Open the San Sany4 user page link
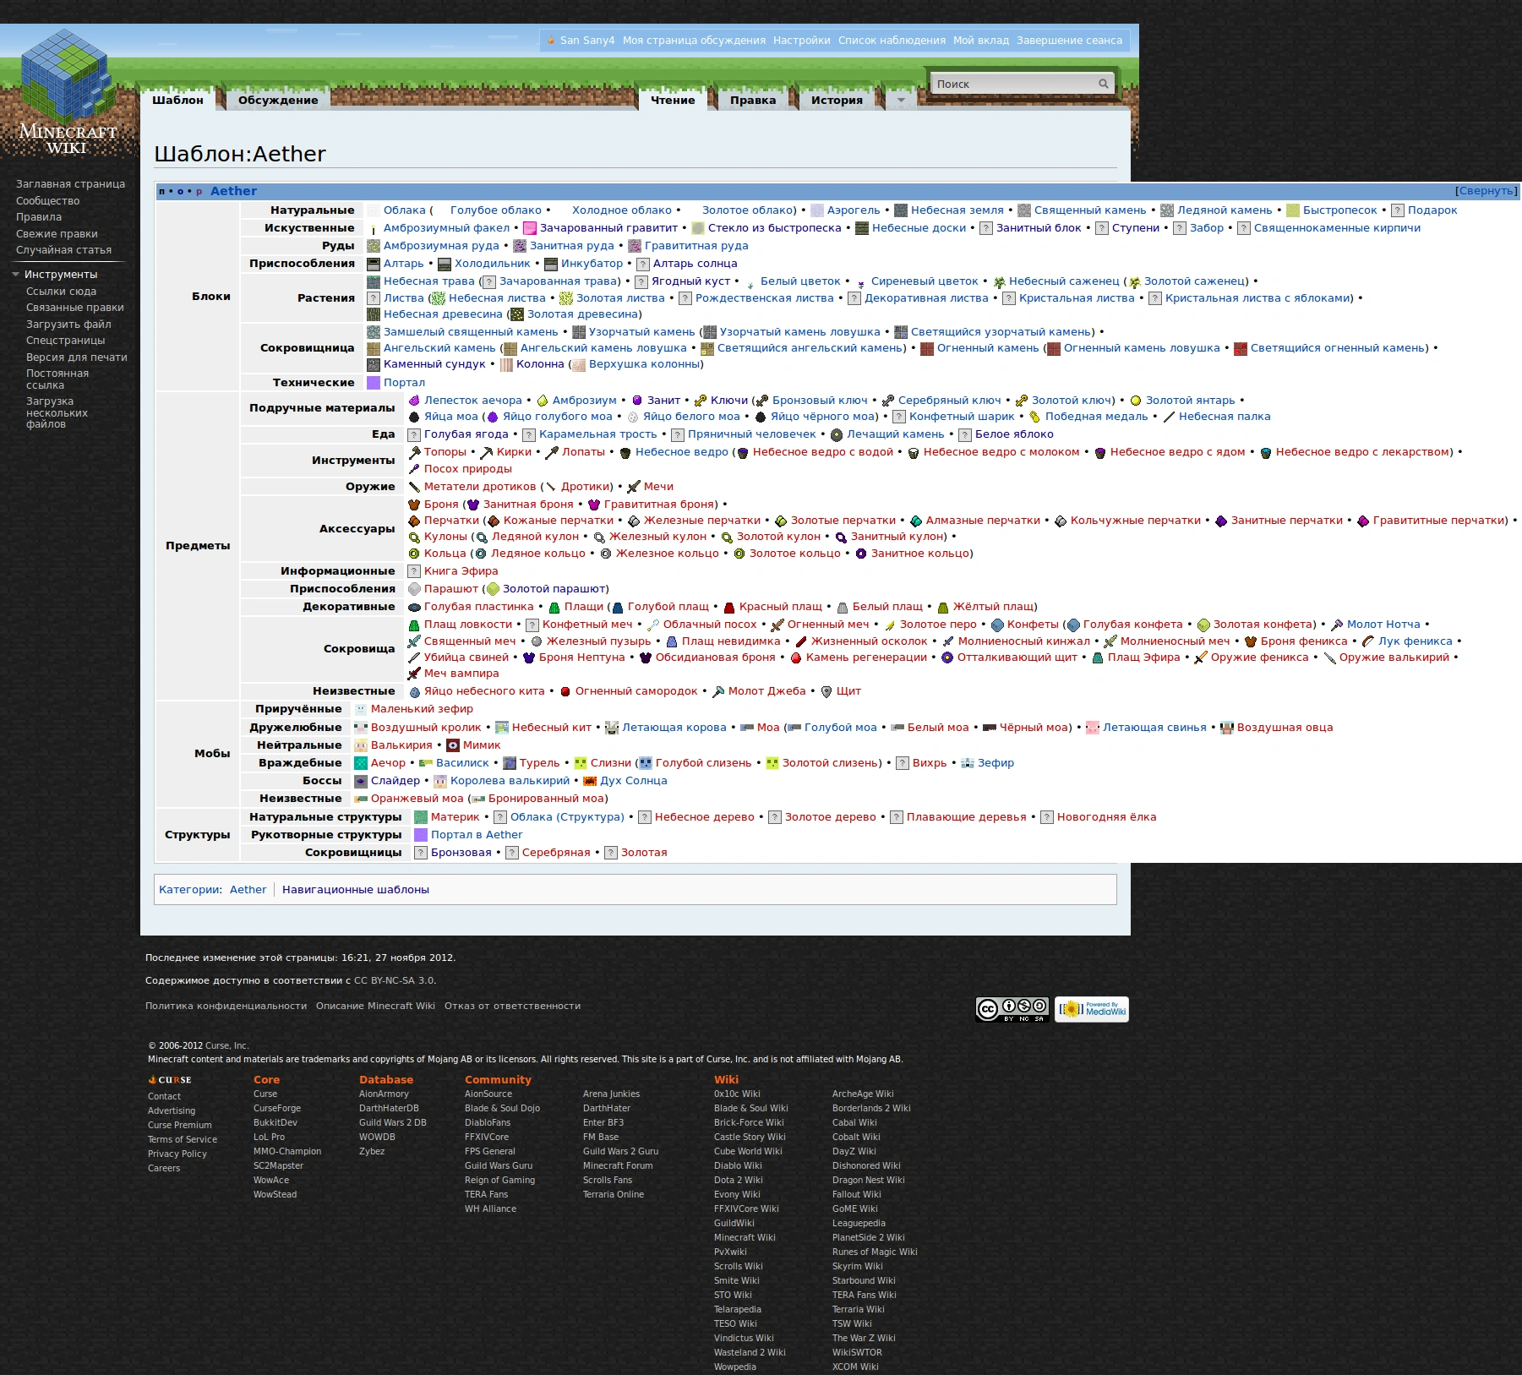The image size is (1522, 1375). [587, 41]
